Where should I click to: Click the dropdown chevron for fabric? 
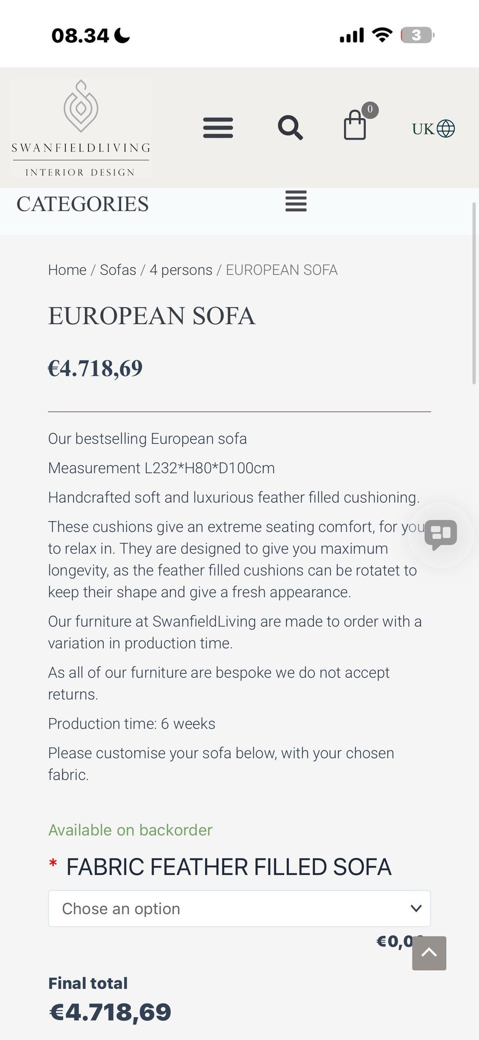416,908
